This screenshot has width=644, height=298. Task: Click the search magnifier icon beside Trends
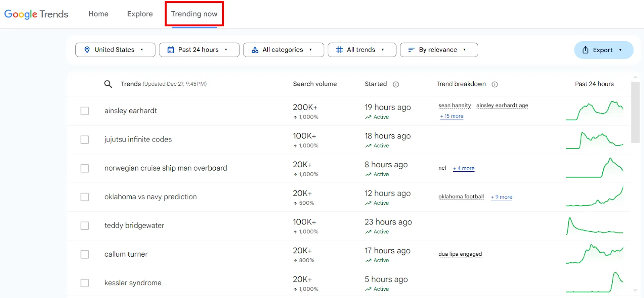click(108, 84)
